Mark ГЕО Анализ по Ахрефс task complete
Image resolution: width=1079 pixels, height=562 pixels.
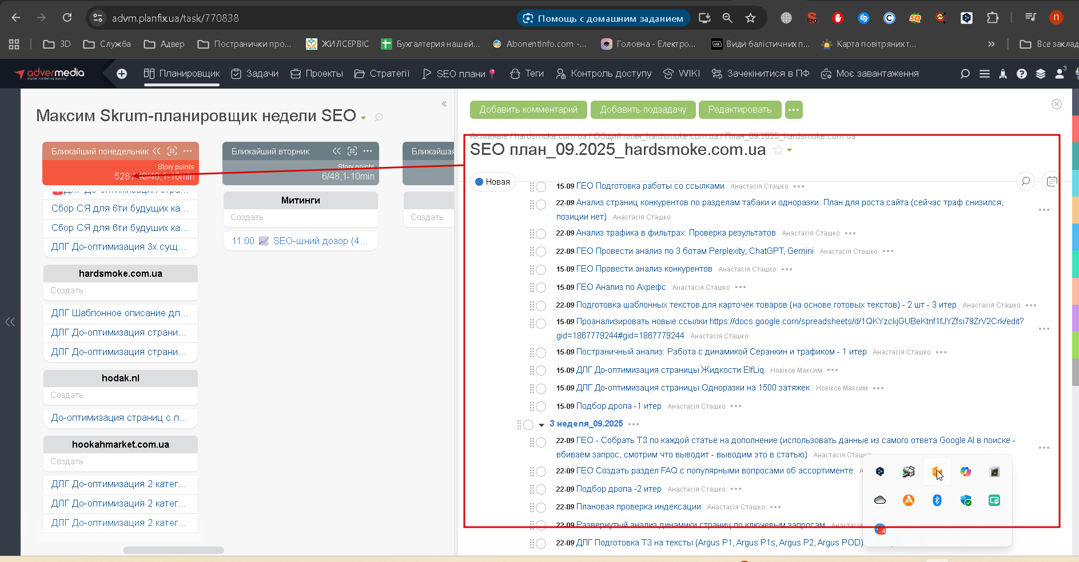click(541, 288)
